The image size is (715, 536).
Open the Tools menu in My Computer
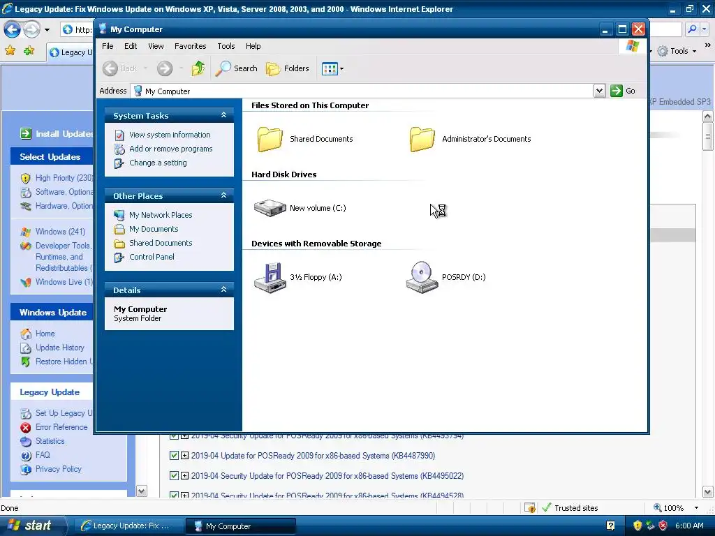[226, 46]
